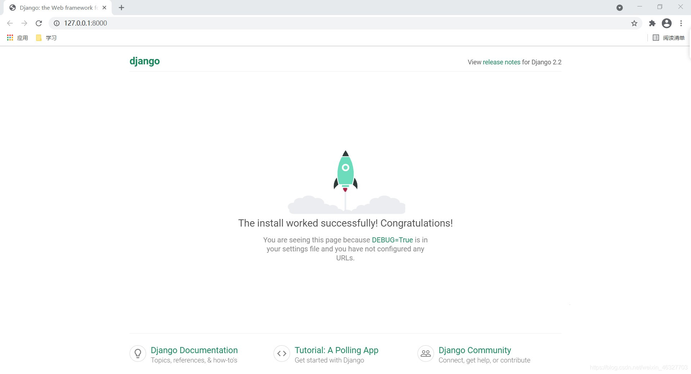This screenshot has height=374, width=691.
Task: Open the Chrome profile avatar
Action: [x=667, y=23]
